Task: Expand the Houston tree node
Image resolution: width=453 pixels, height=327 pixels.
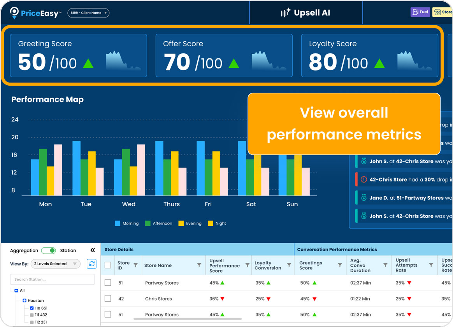Action: [x=24, y=301]
